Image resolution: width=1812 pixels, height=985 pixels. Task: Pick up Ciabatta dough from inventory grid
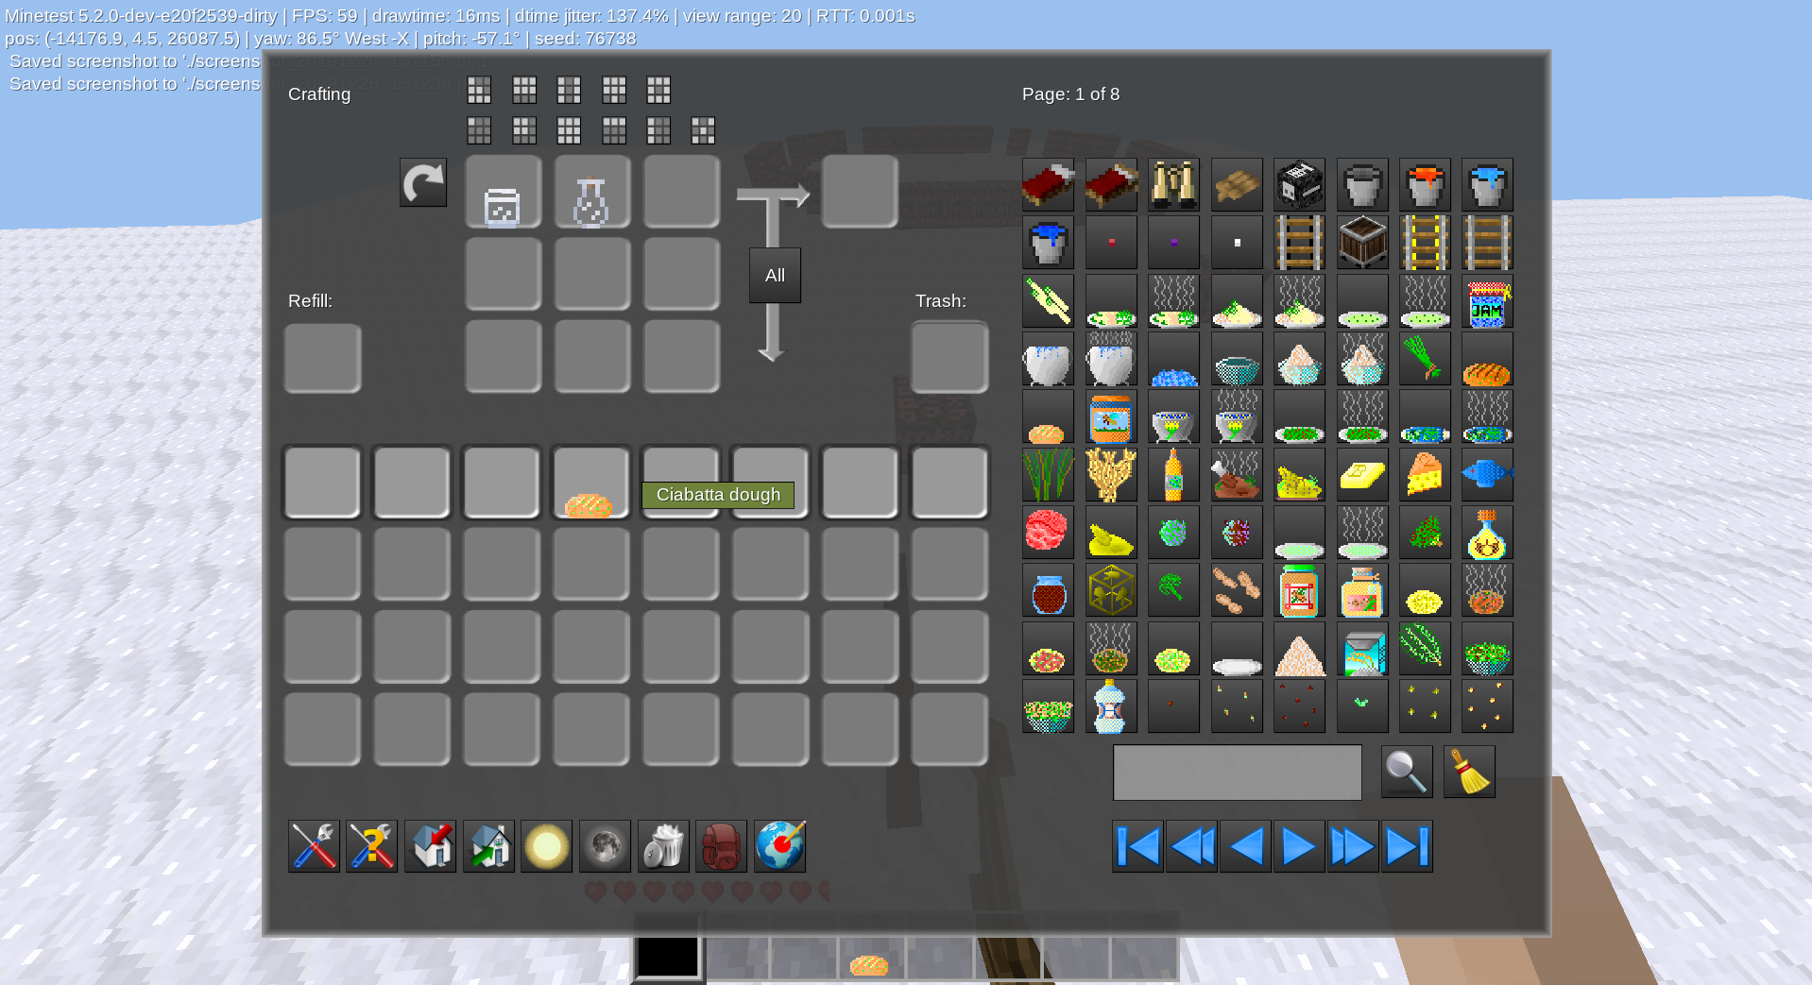(x=590, y=483)
